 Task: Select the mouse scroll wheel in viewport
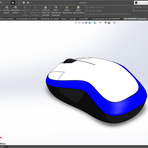(70, 61)
